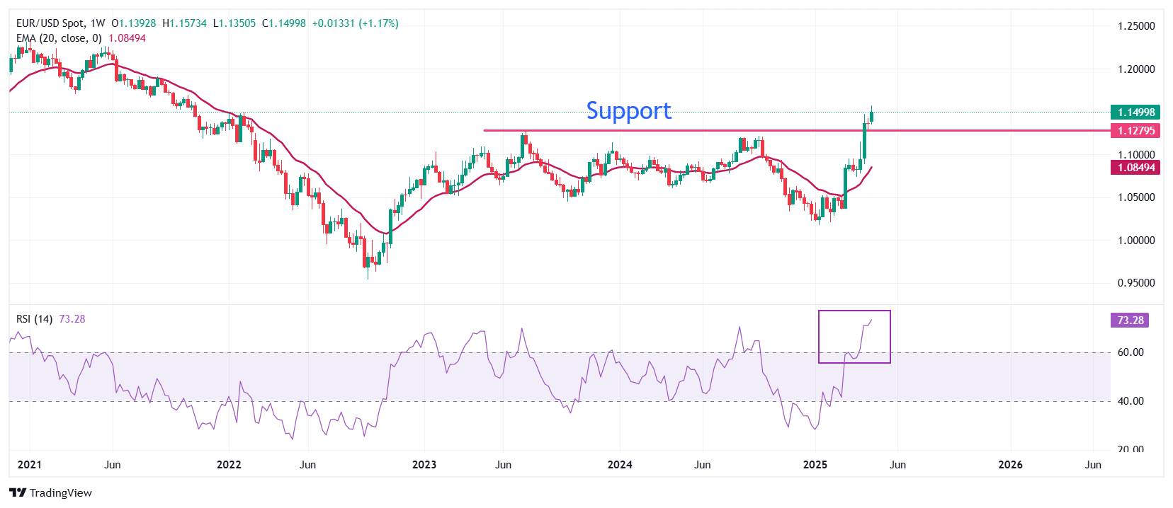Click the 1.08494 EMA value label

tap(1135, 168)
